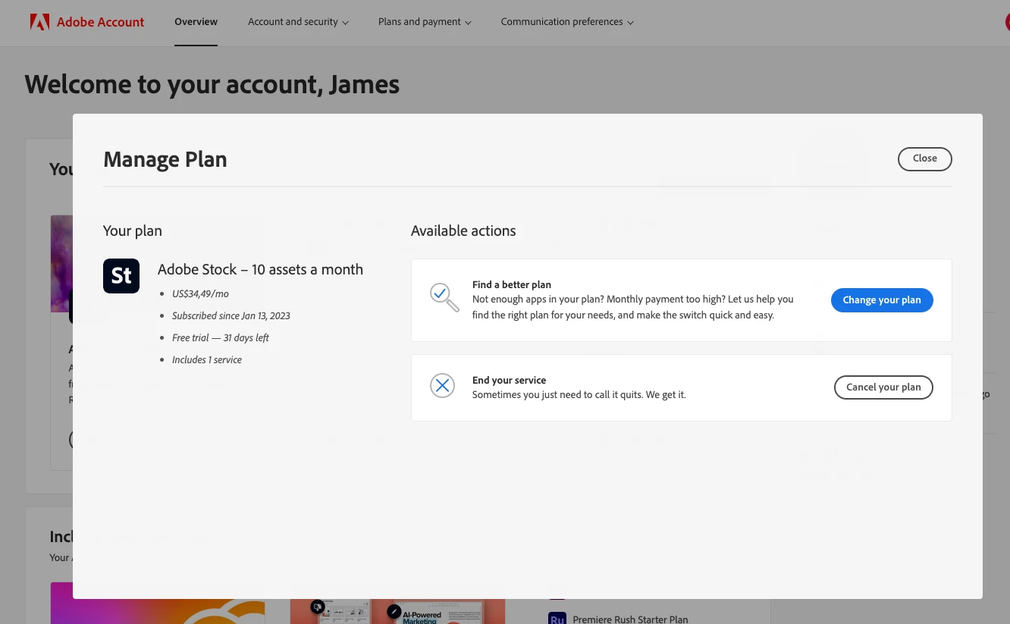Click the Manage Plan dialog heading
This screenshot has width=1010, height=624.
pyautogui.click(x=165, y=160)
